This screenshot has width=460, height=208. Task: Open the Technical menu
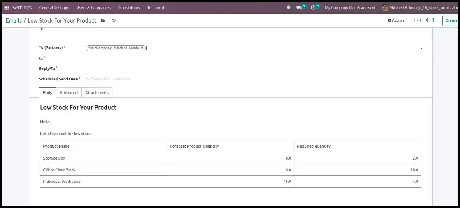pyautogui.click(x=155, y=8)
